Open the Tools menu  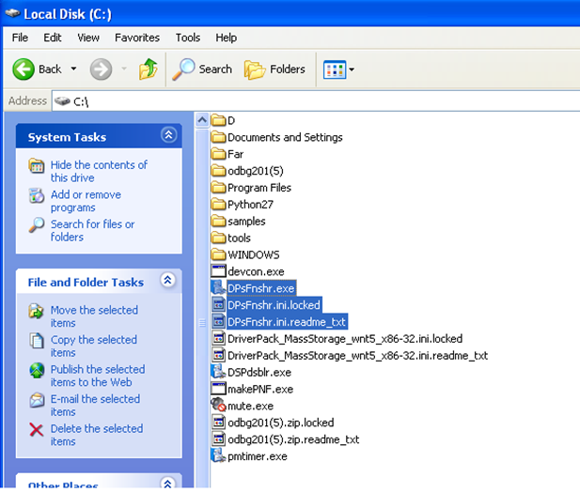tap(187, 38)
